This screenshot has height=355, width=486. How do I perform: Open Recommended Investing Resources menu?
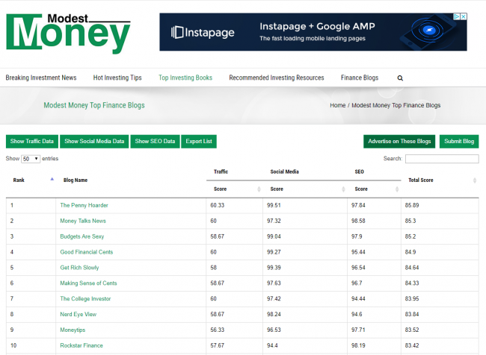(x=276, y=78)
